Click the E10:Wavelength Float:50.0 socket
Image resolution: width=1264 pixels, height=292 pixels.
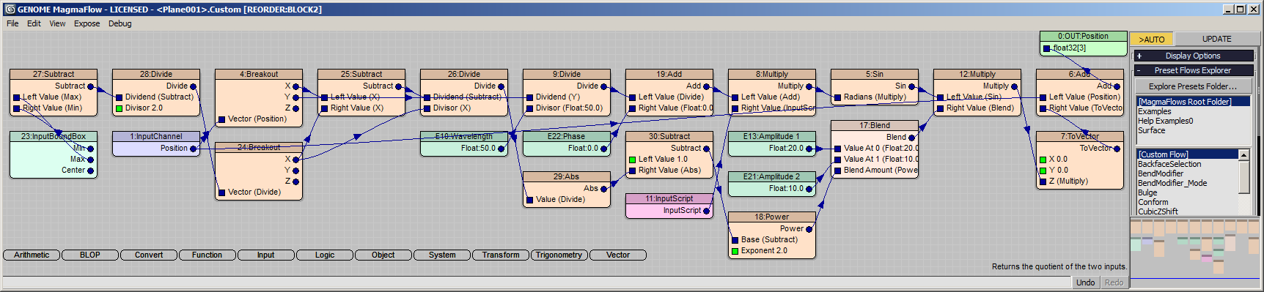click(501, 149)
